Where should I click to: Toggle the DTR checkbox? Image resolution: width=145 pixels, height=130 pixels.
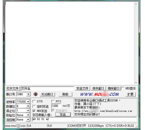[34, 101]
